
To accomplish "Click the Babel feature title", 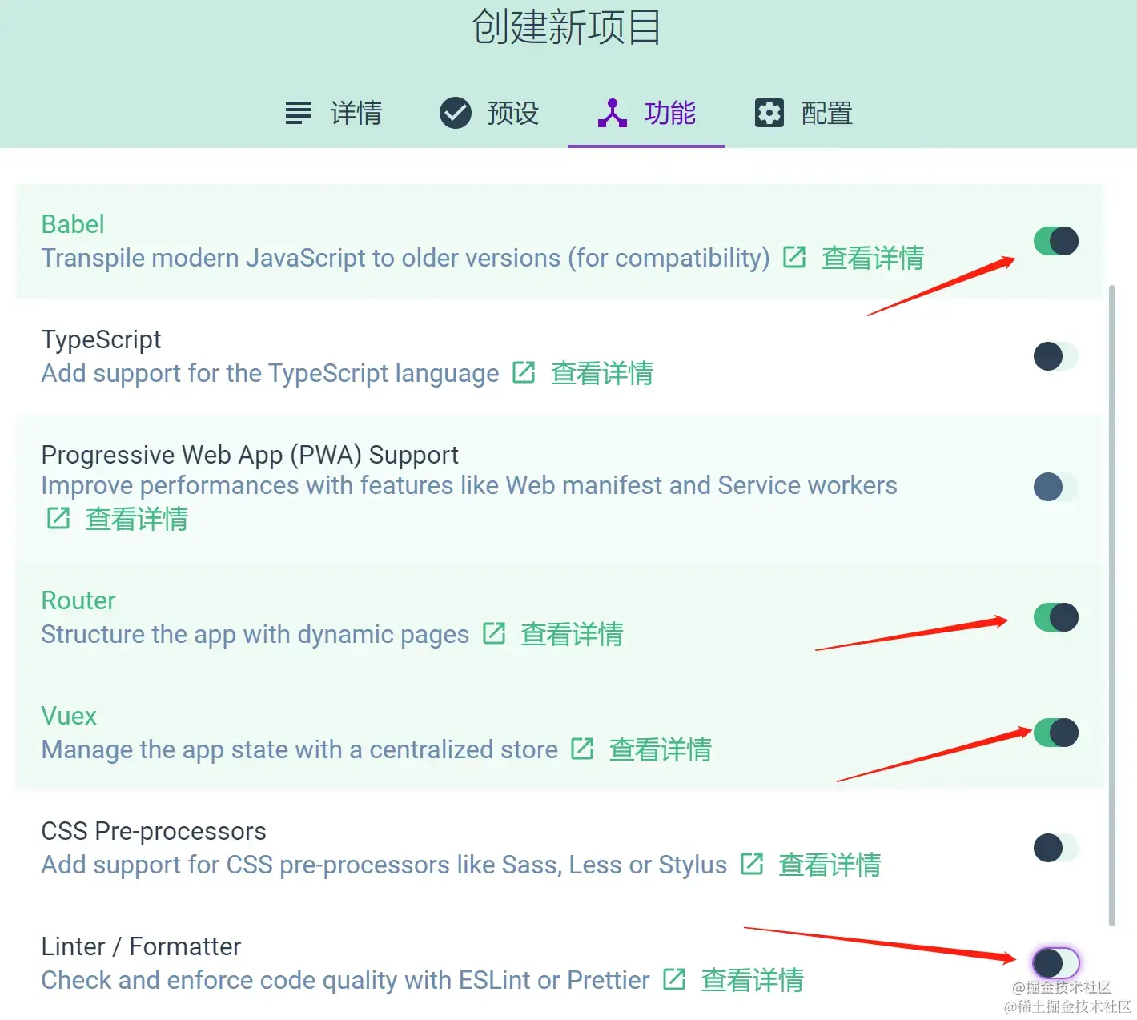I will (73, 224).
